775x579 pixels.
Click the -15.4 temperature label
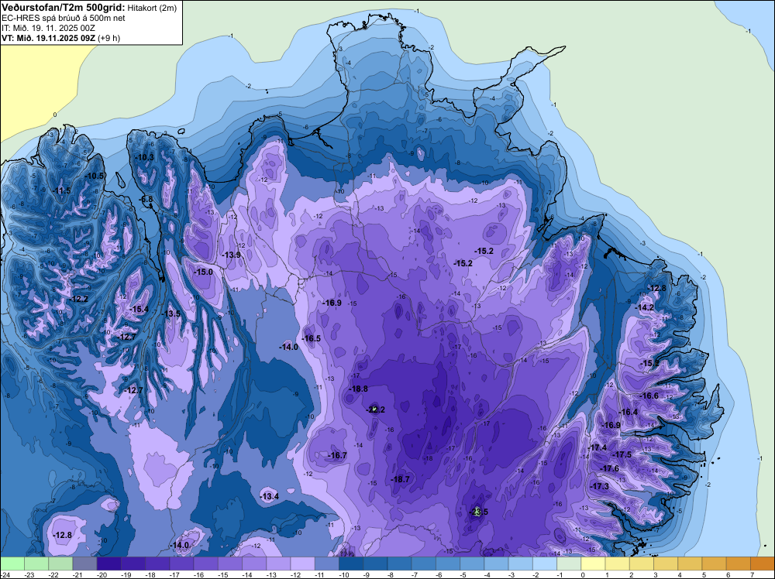[139, 309]
